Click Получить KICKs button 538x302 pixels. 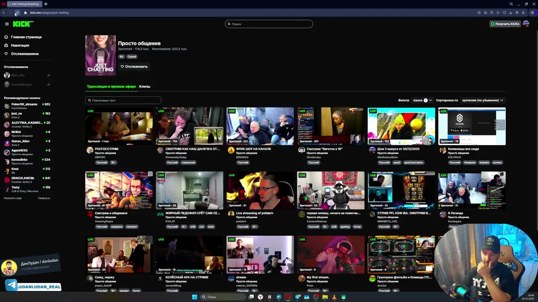click(505, 24)
